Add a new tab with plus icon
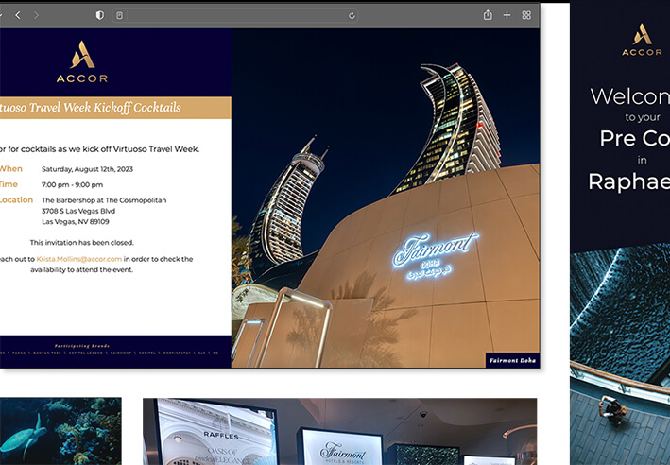 (507, 15)
